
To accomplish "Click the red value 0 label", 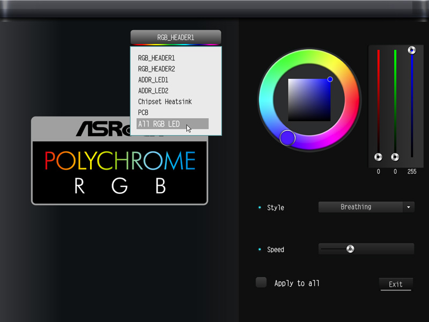I will [379, 172].
